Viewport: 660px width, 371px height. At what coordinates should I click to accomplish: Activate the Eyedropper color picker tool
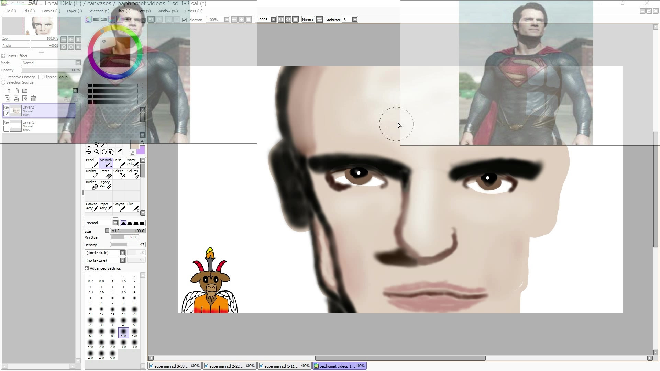(x=119, y=152)
